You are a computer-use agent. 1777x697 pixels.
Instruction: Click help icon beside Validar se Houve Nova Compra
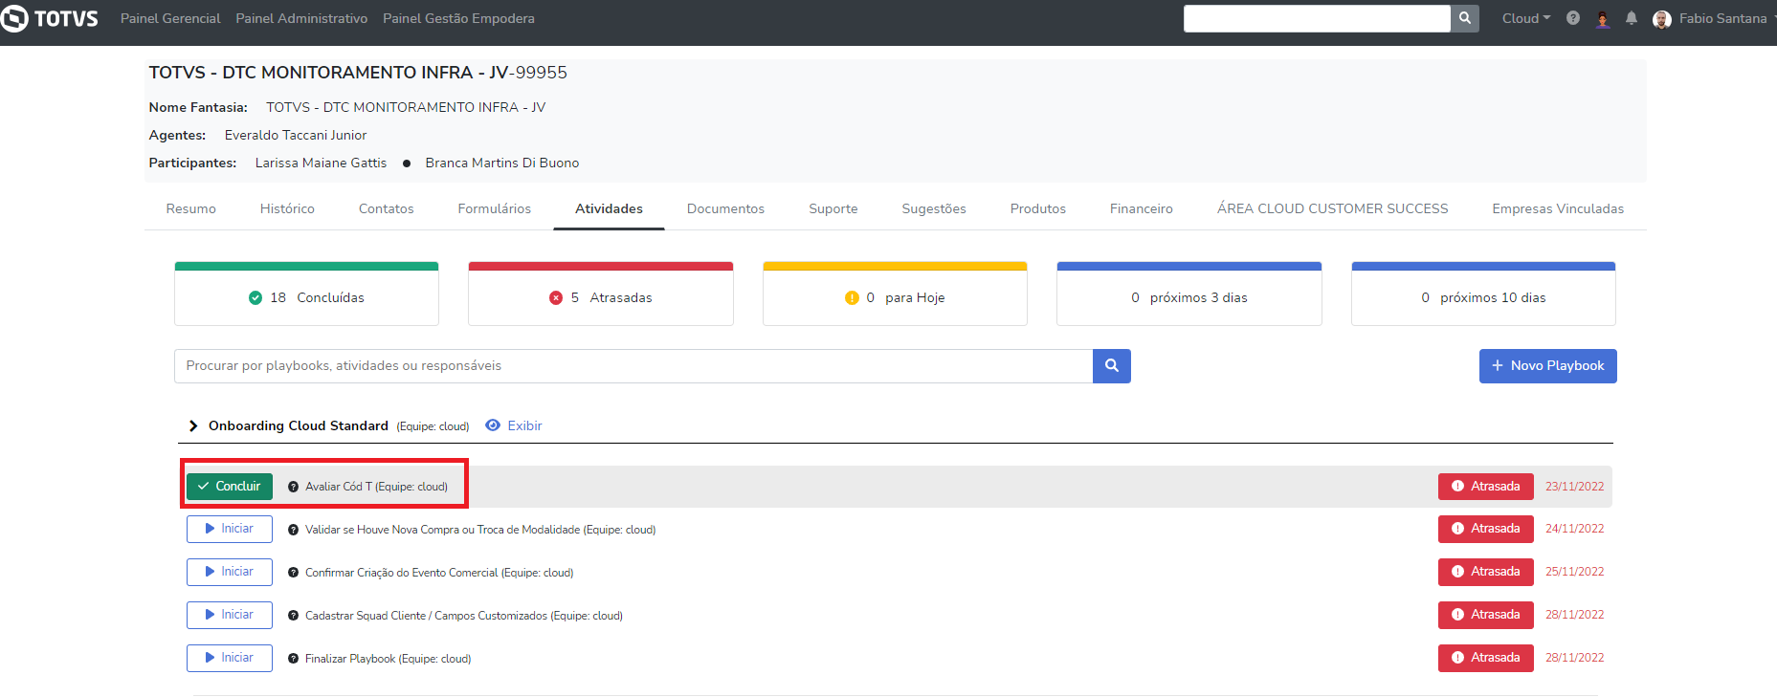pyautogui.click(x=294, y=530)
